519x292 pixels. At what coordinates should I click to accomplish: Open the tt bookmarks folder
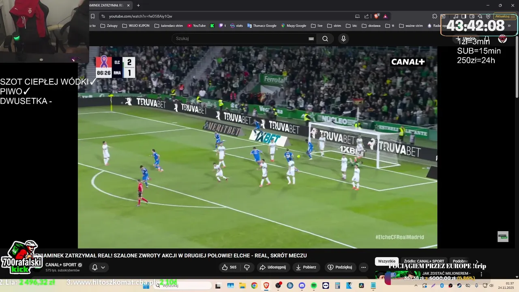(390, 26)
